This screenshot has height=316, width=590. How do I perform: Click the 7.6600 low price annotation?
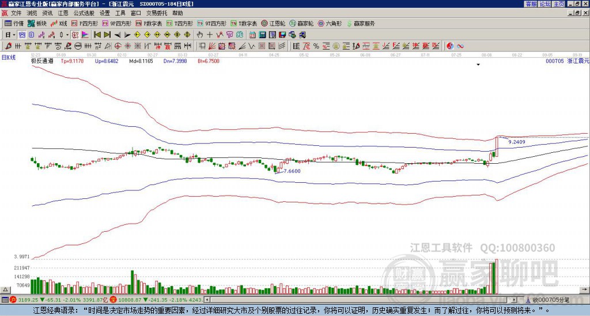coord(292,171)
